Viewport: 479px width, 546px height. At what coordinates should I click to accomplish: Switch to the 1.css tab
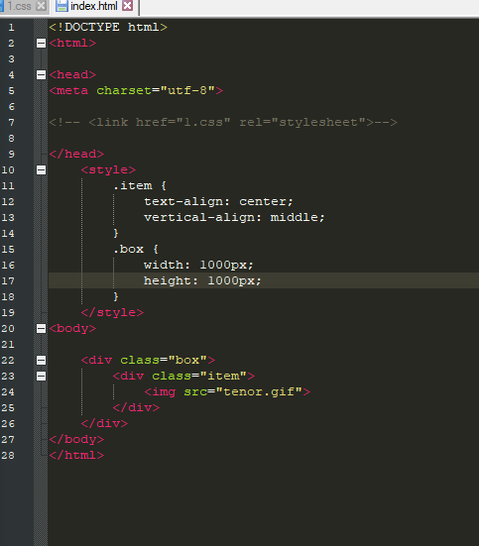click(x=20, y=6)
